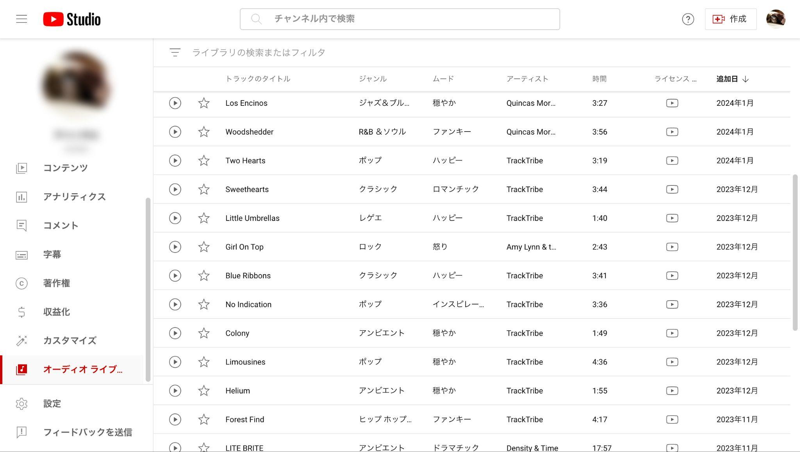The width and height of the screenshot is (800, 452).
Task: Play the Sweethearts track
Action: click(x=175, y=189)
